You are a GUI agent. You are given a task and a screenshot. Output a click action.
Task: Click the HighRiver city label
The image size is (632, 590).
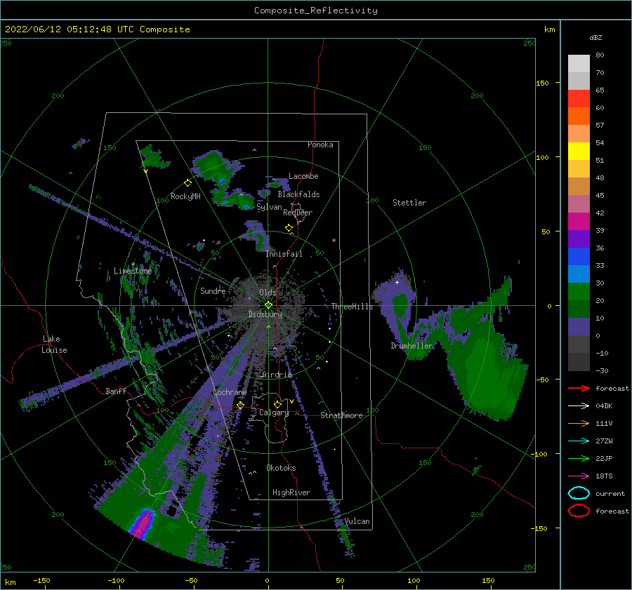(291, 492)
